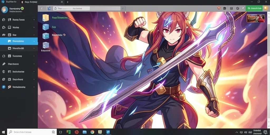Open the Windows Start menu
Screen dimensions: 270x135
[x=3, y=132]
